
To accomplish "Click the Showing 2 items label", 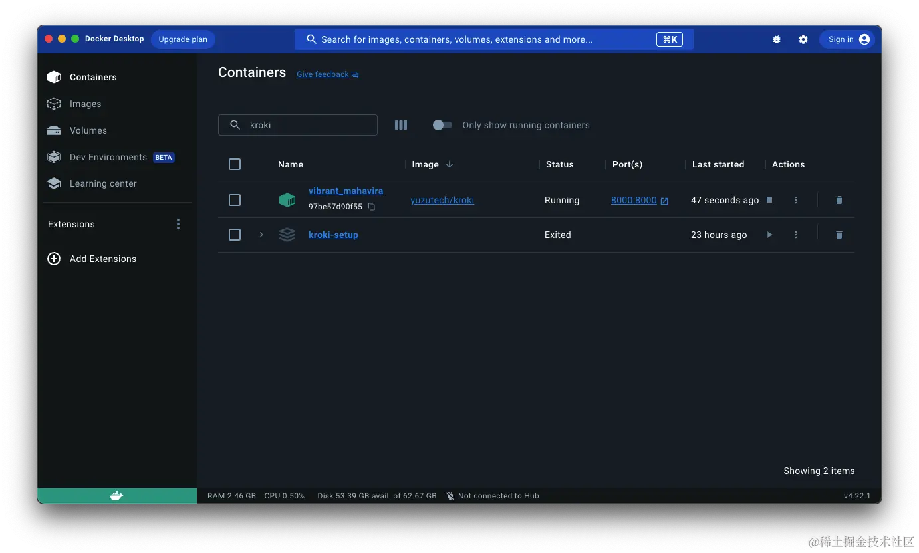I will click(819, 471).
